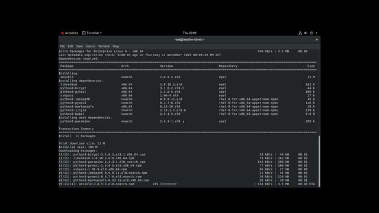This screenshot has width=379, height=213.
Task: Open the Search menu
Action: 90,46
